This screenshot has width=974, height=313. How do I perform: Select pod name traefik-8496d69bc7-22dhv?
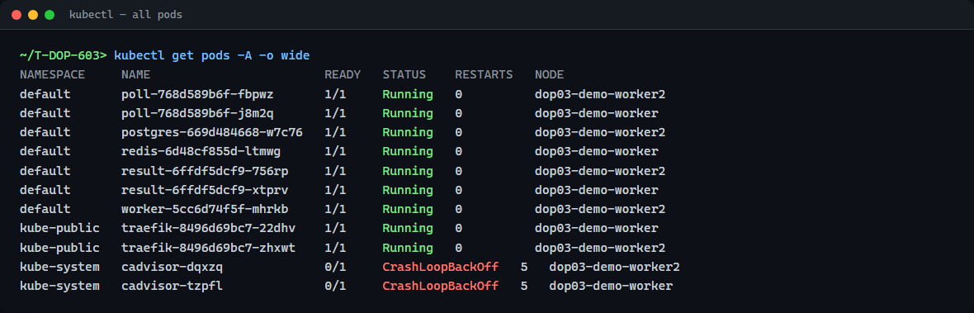click(x=209, y=229)
